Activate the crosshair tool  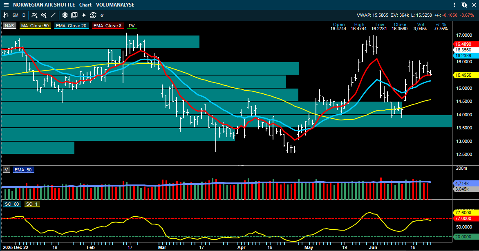84,15
